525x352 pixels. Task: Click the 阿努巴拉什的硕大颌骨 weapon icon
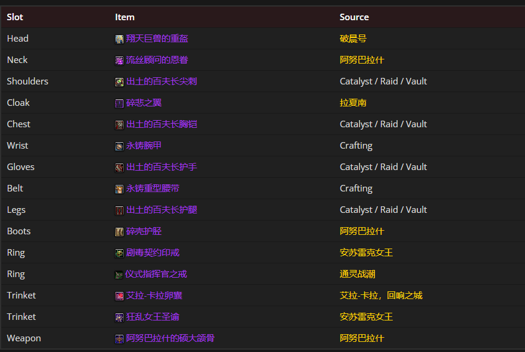click(119, 338)
